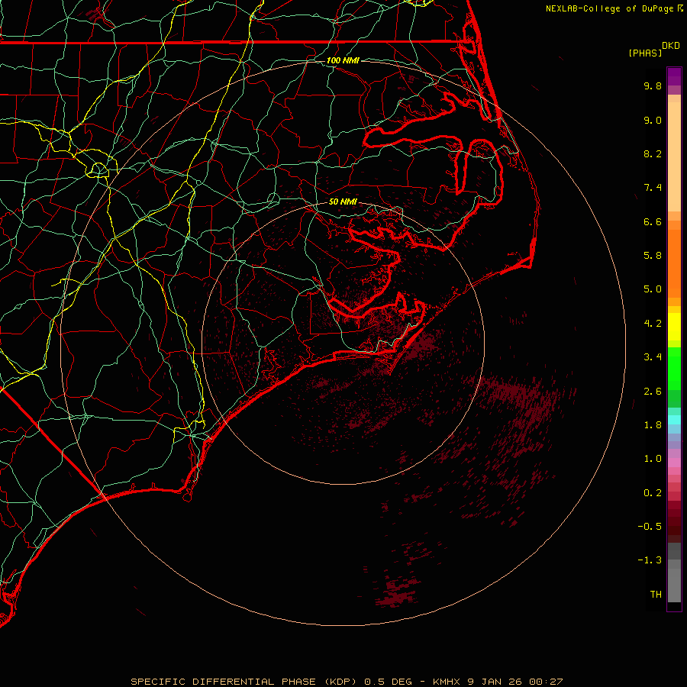Click the 1.8 legend value
The width and height of the screenshot is (687, 687).
[653, 425]
